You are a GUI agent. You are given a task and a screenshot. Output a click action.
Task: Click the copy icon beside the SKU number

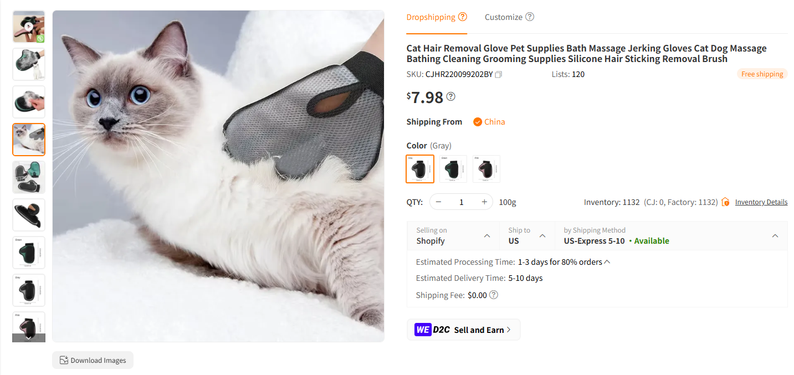pyautogui.click(x=498, y=74)
